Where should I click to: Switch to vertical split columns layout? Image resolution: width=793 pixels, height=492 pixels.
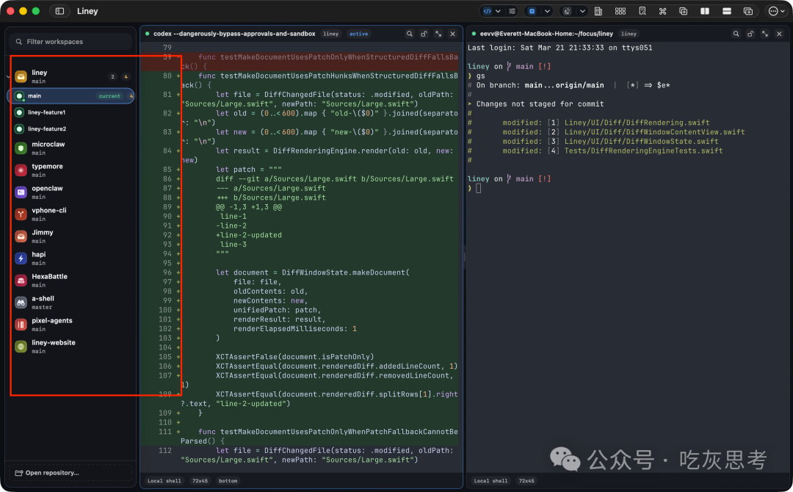[705, 11]
